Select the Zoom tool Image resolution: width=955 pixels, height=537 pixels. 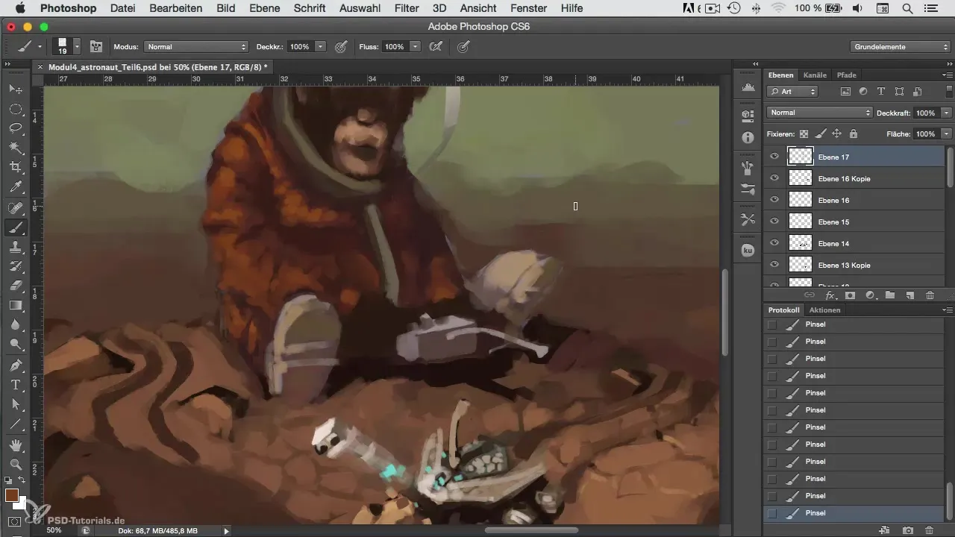[x=16, y=465]
